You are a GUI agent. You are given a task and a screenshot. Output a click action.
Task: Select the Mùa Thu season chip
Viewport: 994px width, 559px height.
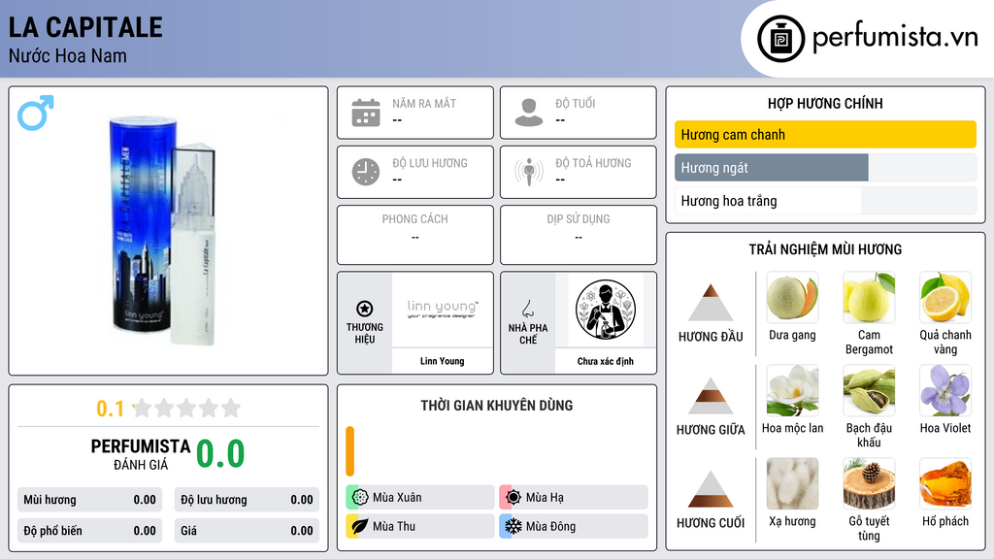pos(420,526)
